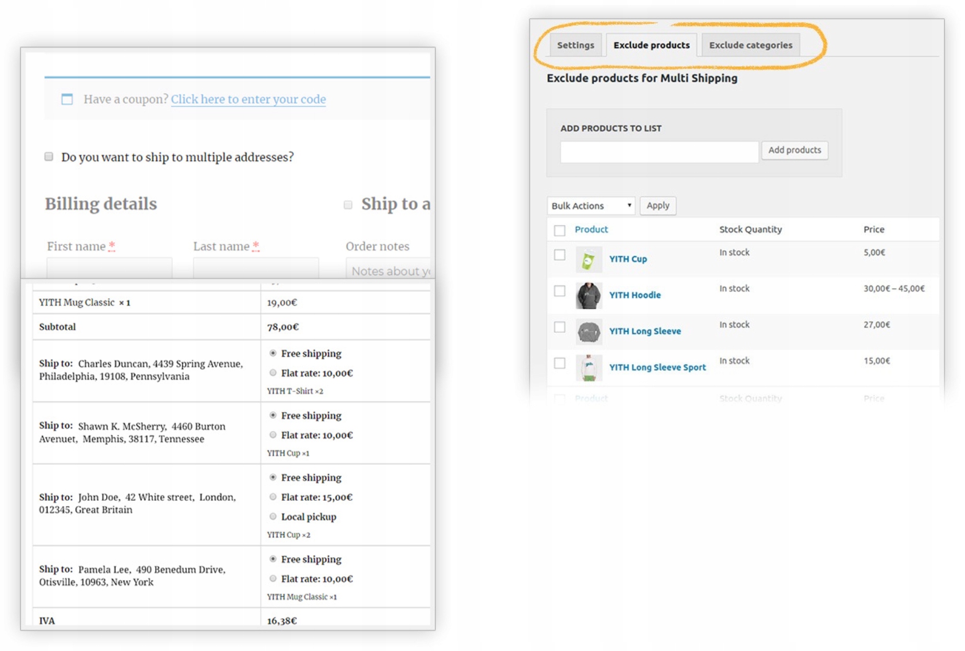Screen dimensions: 965x651
Task: Select Flat rate for Charles Duncan shipment
Action: [x=273, y=373]
